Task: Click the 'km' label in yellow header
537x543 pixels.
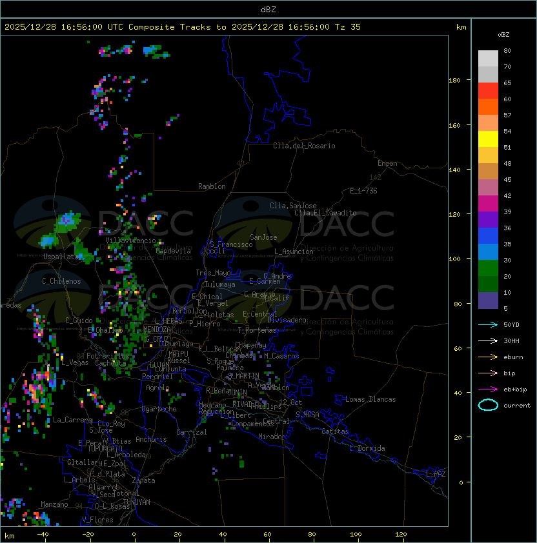Action: click(x=461, y=27)
